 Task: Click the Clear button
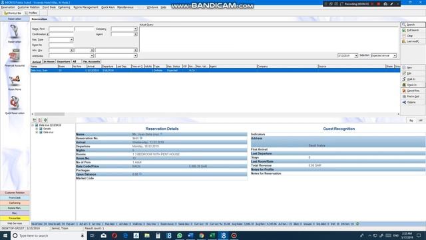coord(413,35)
